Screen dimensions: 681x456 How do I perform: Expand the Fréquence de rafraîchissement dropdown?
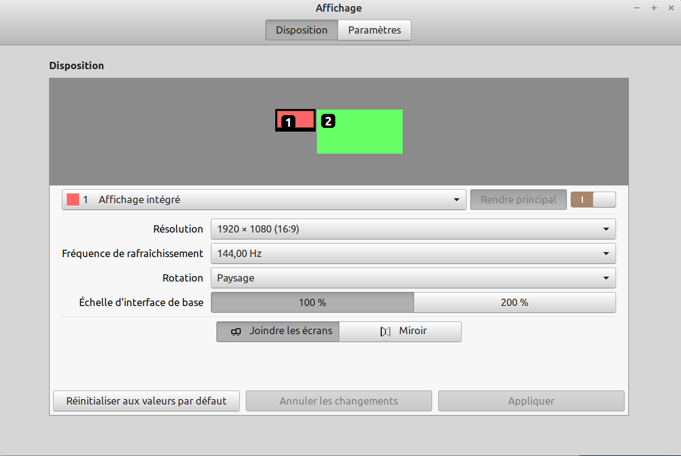413,253
